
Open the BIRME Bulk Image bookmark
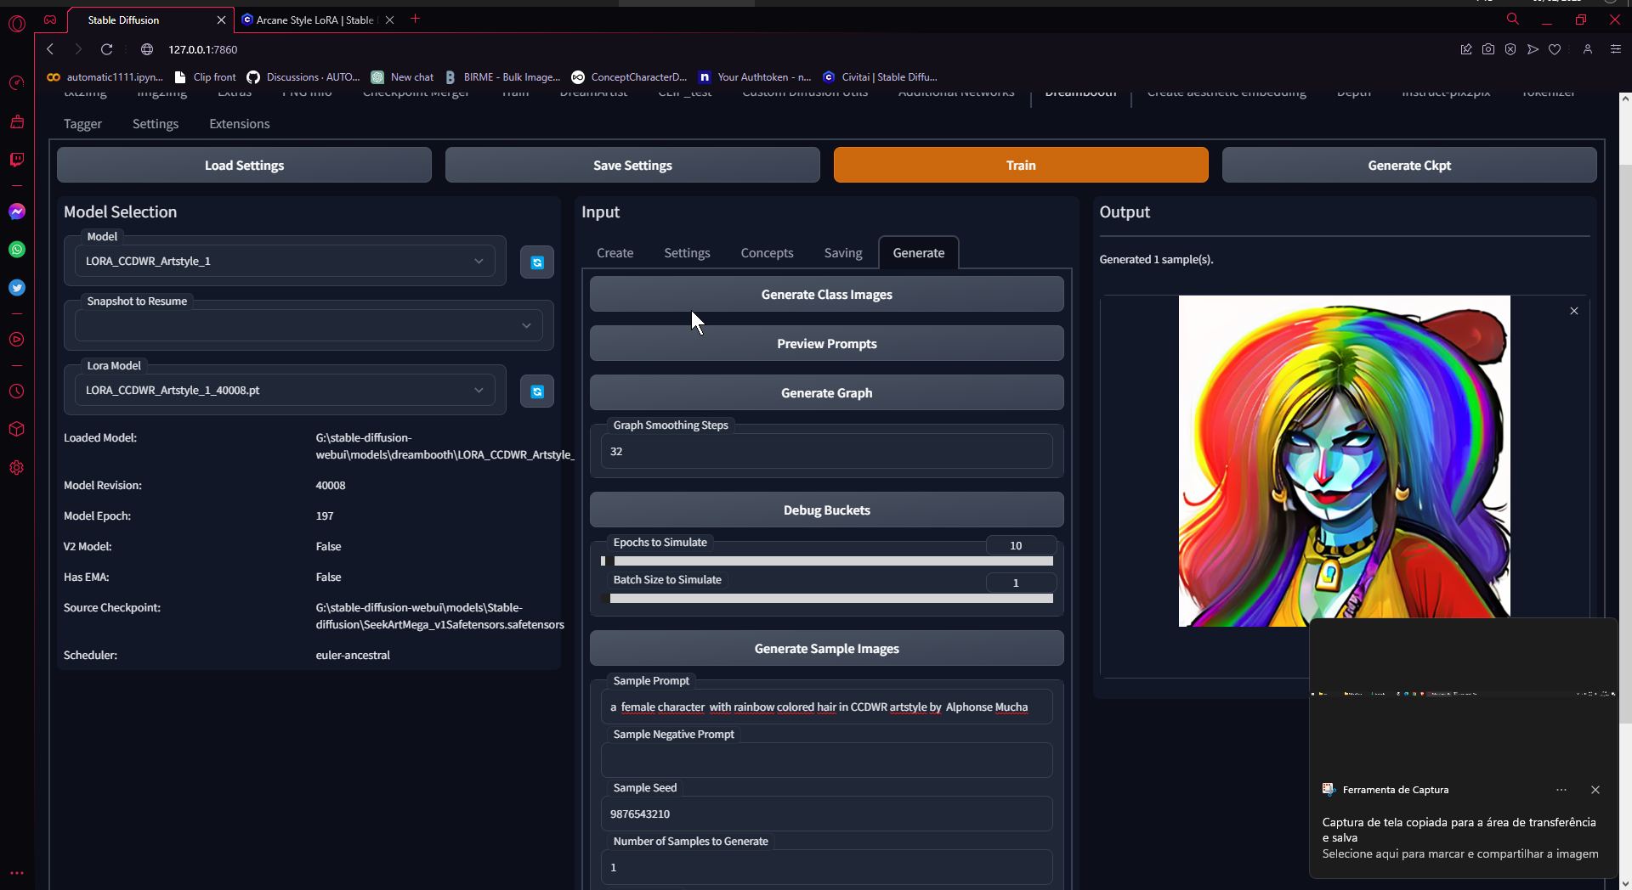pos(502,77)
